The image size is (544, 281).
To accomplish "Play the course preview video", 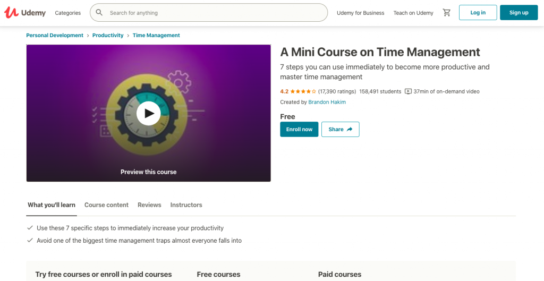I will [149, 113].
